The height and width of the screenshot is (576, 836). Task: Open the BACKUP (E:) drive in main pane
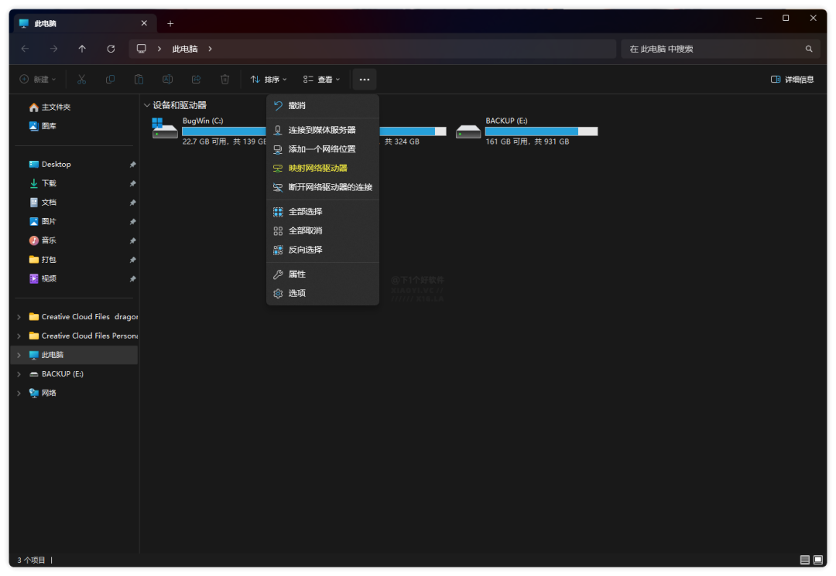(527, 131)
